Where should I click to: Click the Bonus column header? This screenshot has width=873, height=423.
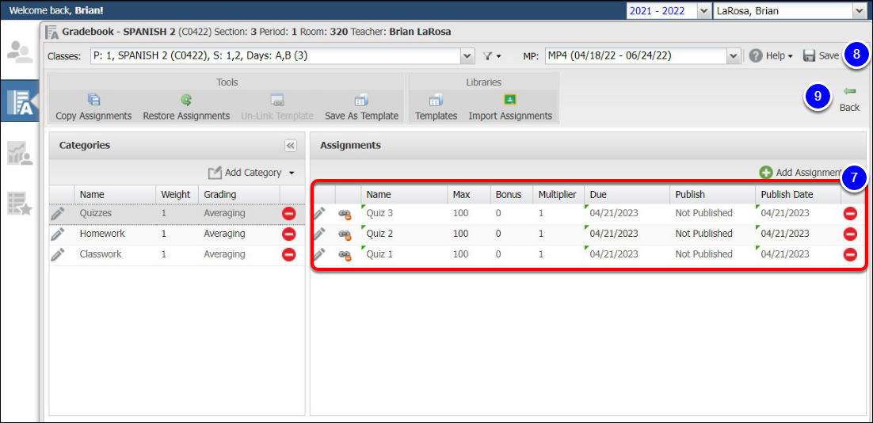(x=511, y=195)
